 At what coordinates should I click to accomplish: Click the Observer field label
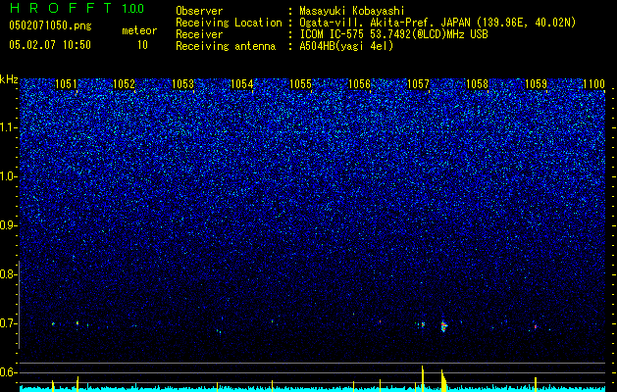tap(199, 11)
